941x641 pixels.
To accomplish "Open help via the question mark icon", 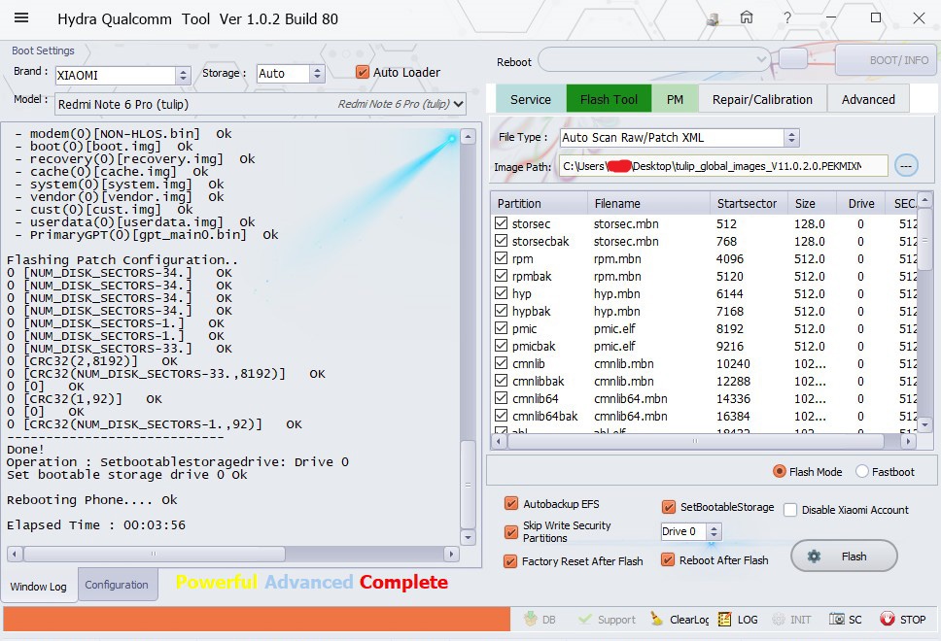I will (x=787, y=18).
